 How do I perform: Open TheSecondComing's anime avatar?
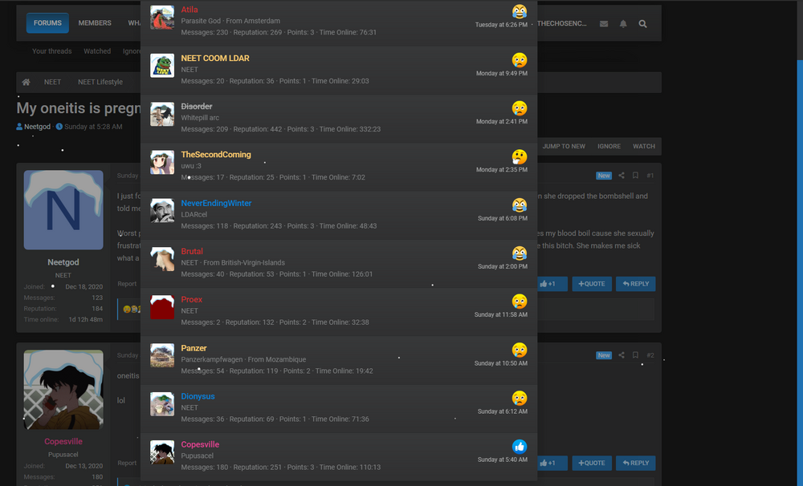pyautogui.click(x=162, y=162)
